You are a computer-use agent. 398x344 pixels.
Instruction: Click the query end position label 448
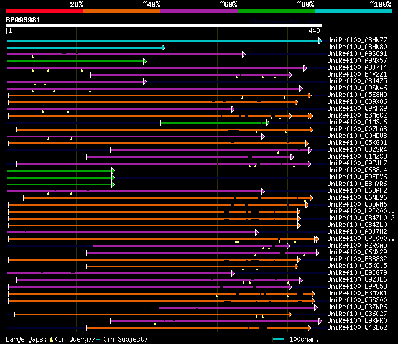314,30
